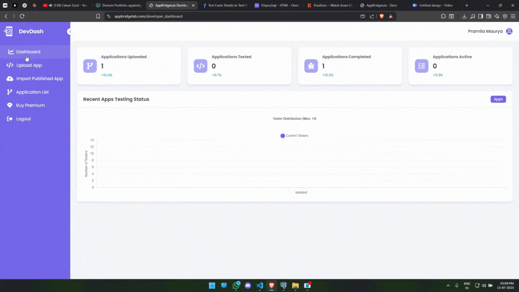
Task: Click the purple Apps button
Action: pos(498,99)
